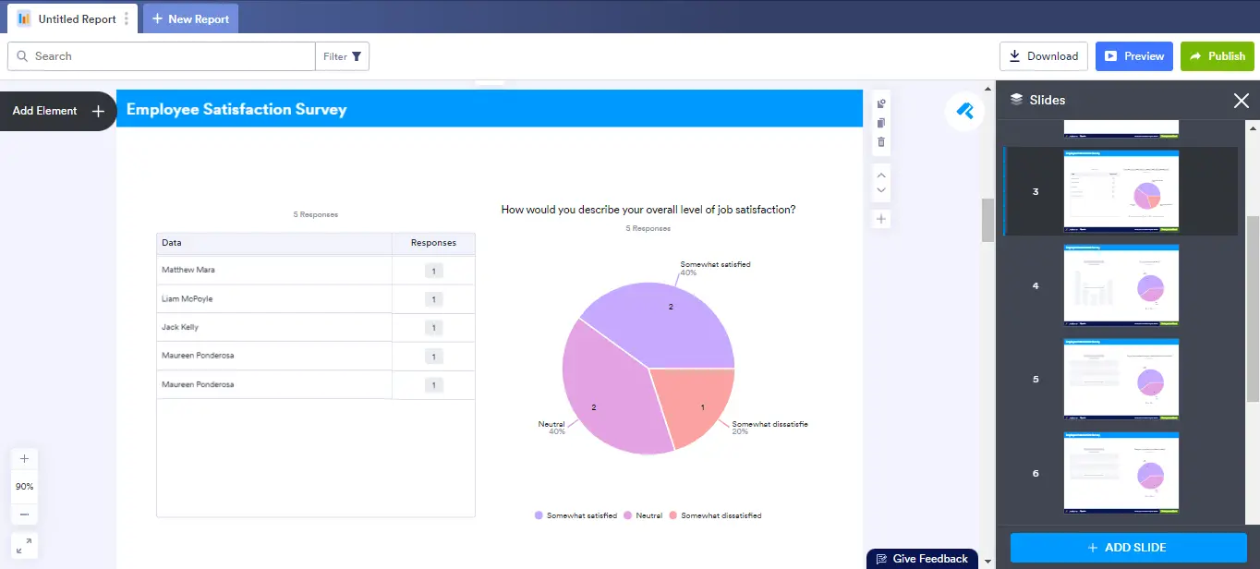Zoom in with the plus zoom icon
Viewport: 1260px width, 569px height.
tap(24, 458)
